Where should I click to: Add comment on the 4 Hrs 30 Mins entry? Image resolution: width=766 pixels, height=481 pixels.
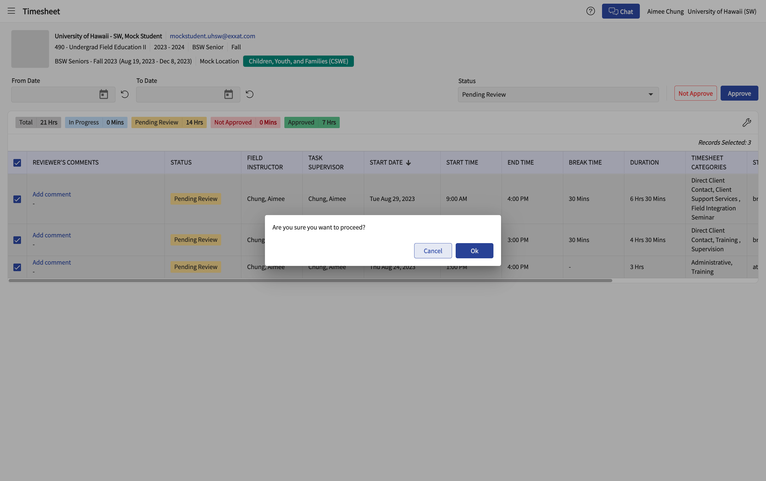[51, 235]
